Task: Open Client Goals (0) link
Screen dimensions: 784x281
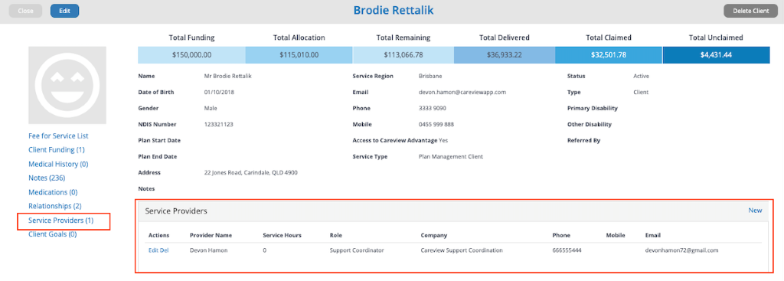Action: (53, 234)
